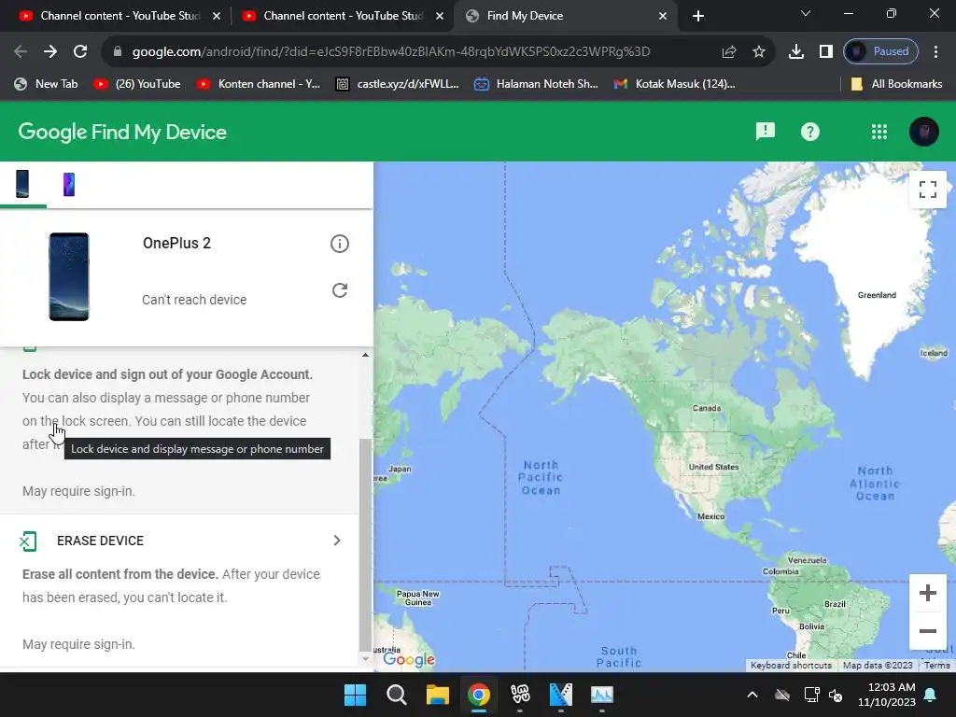Open Chrome downloads
956x717 pixels.
point(795,52)
